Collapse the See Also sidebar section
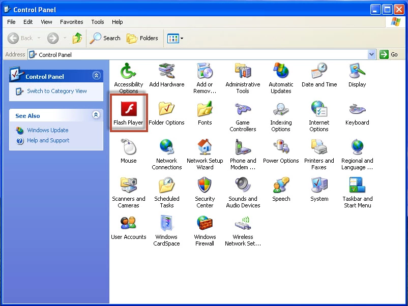The width and height of the screenshot is (408, 306). (x=96, y=115)
